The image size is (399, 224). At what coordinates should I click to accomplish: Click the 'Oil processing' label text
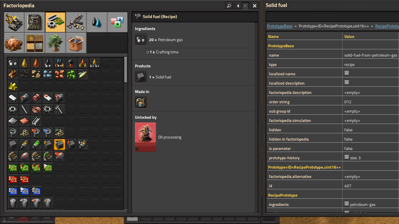pyautogui.click(x=170, y=137)
